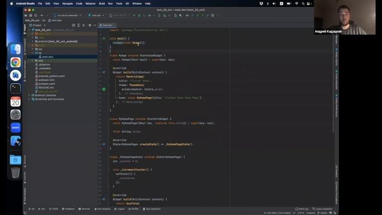The height and width of the screenshot is (215, 382).
Task: Click the webcam video thumbnail
Action: coord(344,17)
